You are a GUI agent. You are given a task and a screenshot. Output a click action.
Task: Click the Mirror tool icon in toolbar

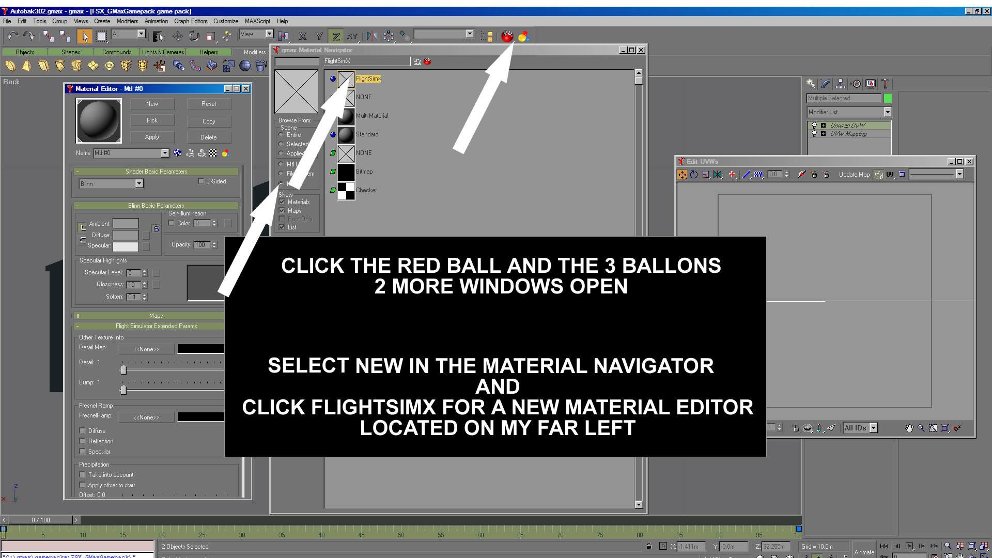point(371,36)
